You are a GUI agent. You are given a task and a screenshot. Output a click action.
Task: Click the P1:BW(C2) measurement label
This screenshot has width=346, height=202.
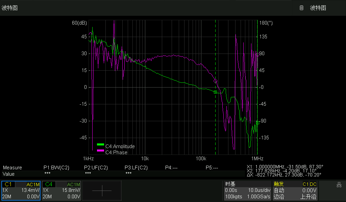56,168
